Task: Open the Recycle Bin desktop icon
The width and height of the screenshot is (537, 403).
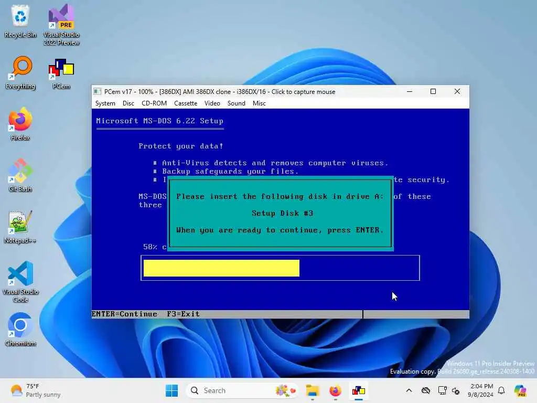Action: pos(20,21)
